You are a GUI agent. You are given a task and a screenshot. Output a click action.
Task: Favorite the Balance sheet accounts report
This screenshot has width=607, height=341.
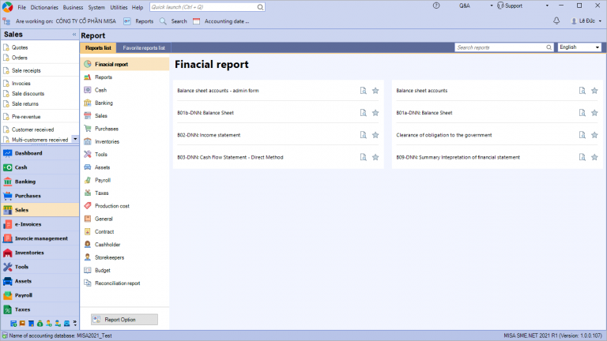594,91
